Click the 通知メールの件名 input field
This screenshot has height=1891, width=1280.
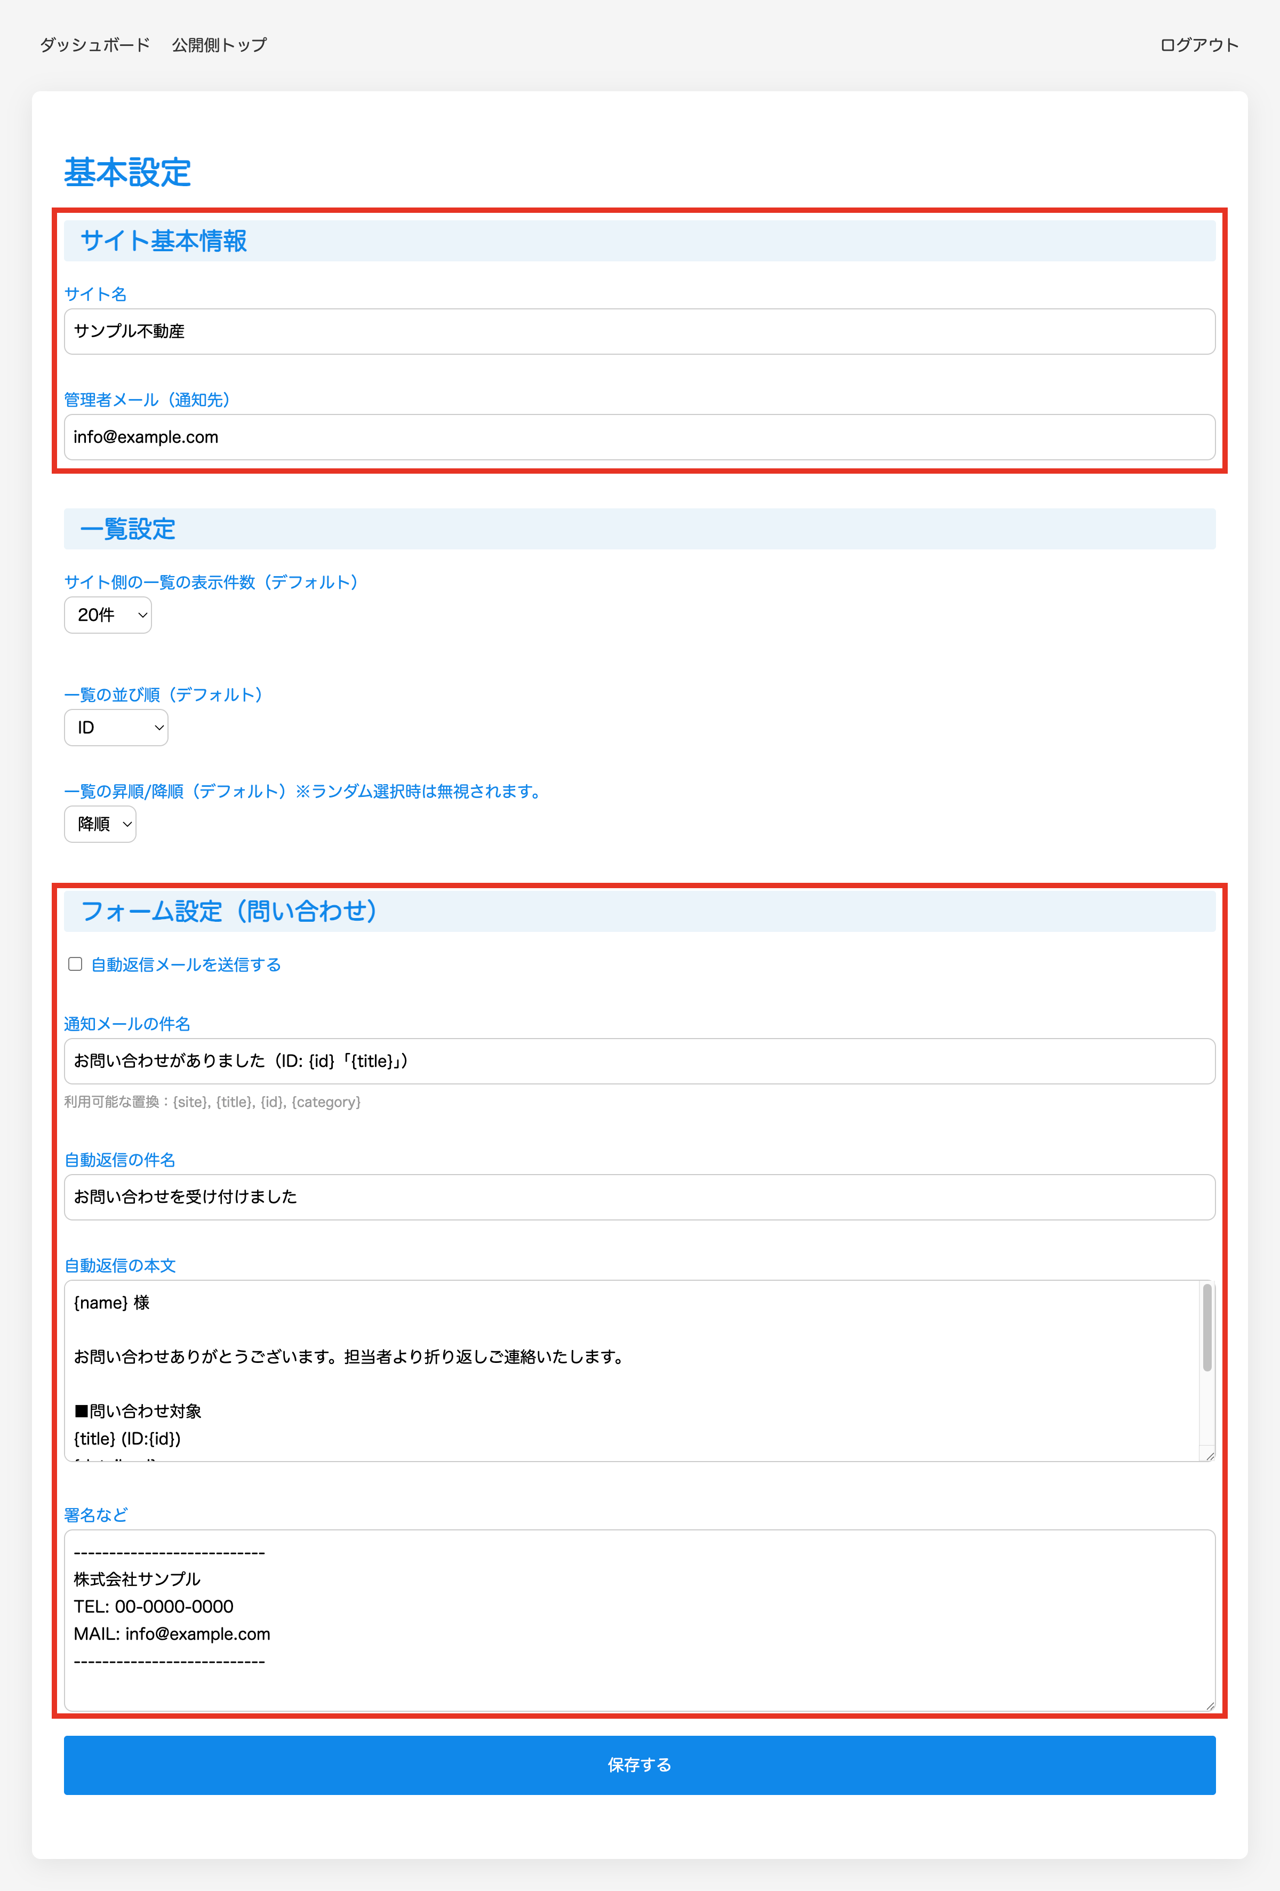click(x=639, y=1061)
